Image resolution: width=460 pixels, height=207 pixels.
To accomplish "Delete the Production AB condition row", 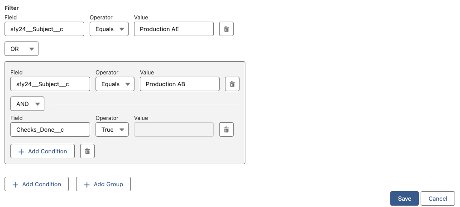I will (232, 84).
